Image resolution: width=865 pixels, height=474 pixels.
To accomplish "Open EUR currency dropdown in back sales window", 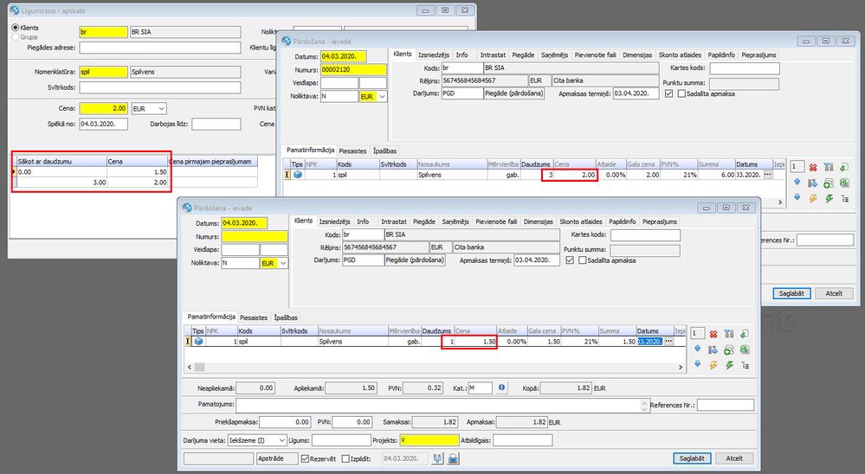I will [383, 97].
